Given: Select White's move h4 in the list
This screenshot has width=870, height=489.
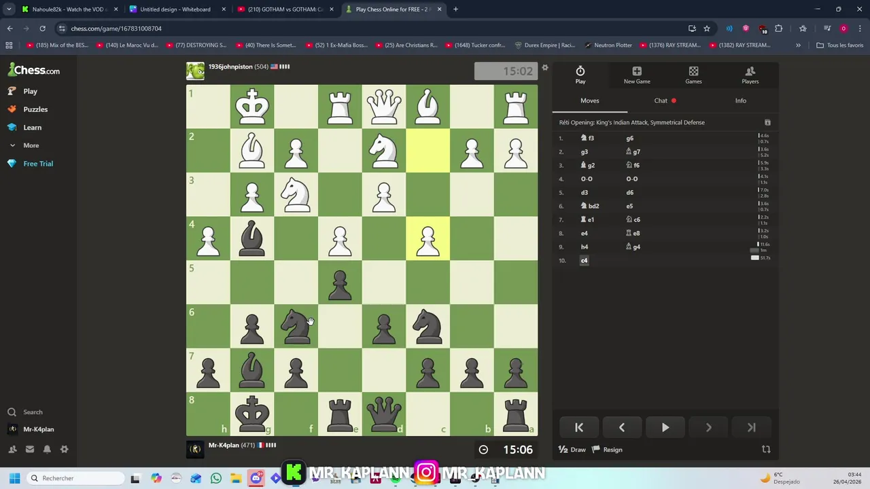Looking at the screenshot, I should pos(585,247).
